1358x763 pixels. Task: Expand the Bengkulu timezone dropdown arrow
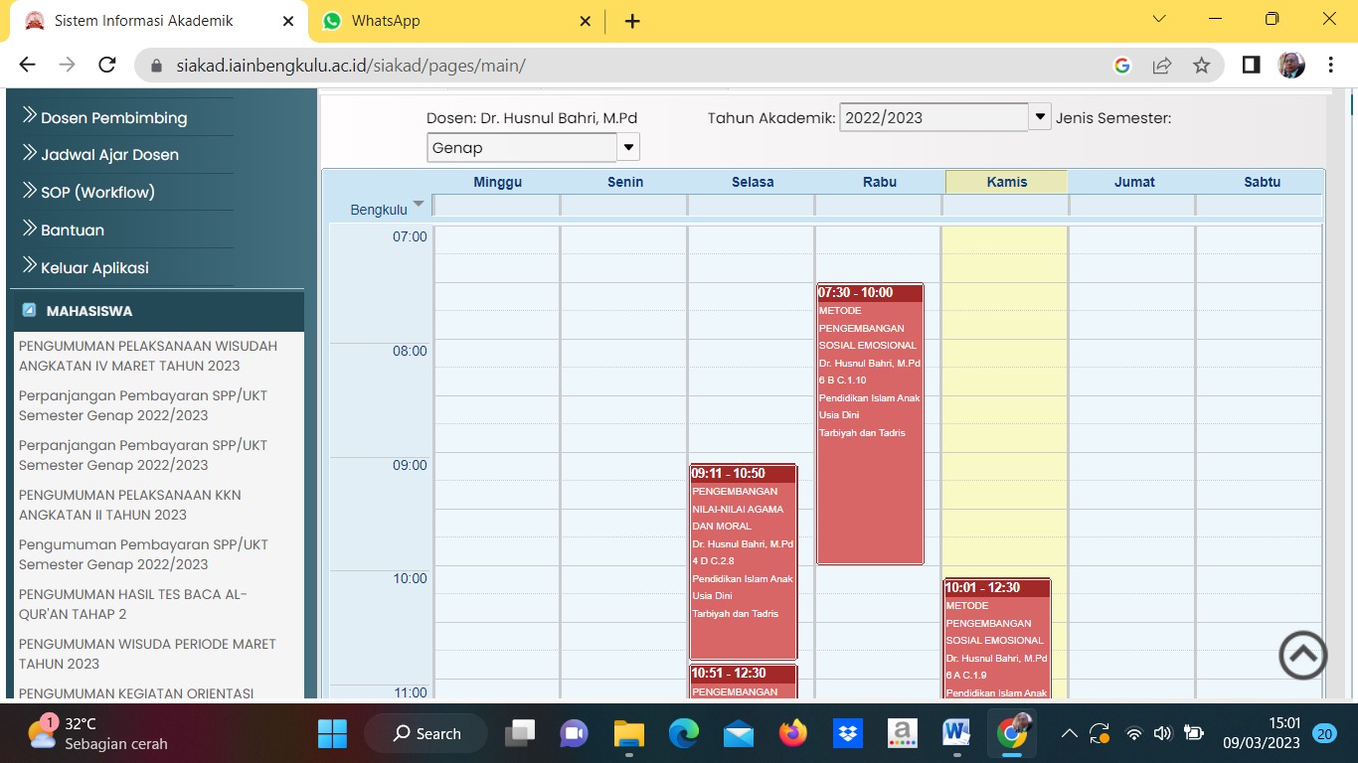pyautogui.click(x=419, y=205)
